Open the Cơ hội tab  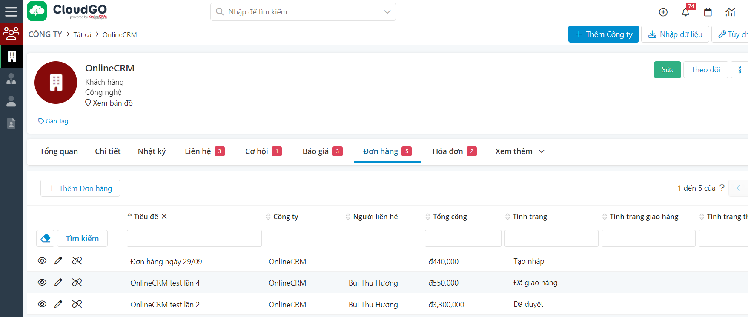[x=263, y=151]
